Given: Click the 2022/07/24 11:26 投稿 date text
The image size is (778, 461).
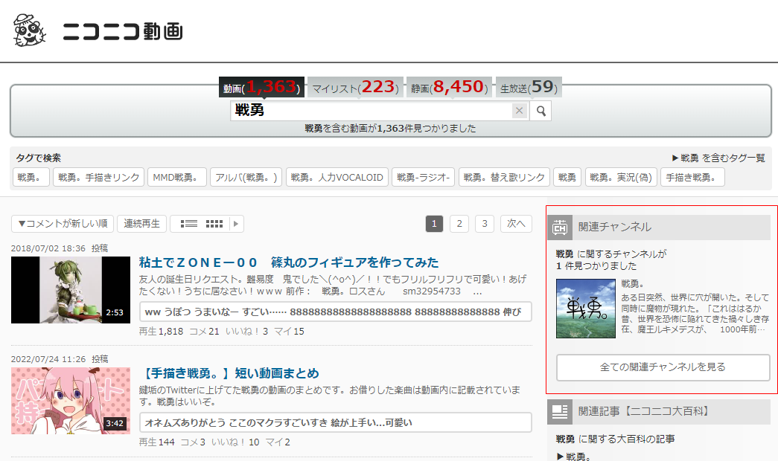Looking at the screenshot, I should [x=60, y=359].
